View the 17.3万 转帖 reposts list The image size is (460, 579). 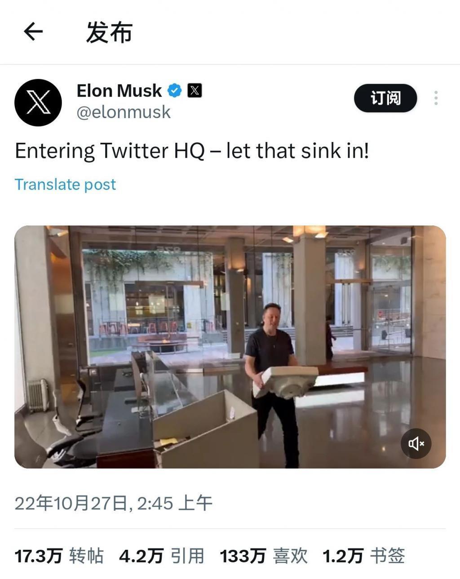point(59,556)
